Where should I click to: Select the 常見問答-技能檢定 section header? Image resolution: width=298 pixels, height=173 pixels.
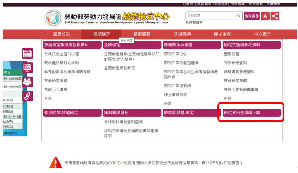tap(72, 113)
